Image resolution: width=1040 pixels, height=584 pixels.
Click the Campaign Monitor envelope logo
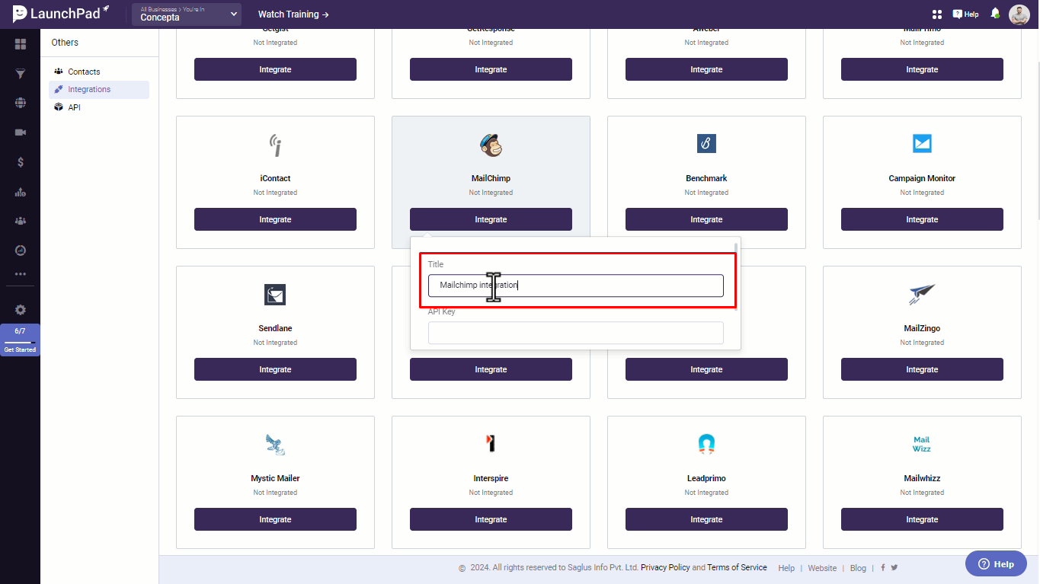pyautogui.click(x=922, y=143)
